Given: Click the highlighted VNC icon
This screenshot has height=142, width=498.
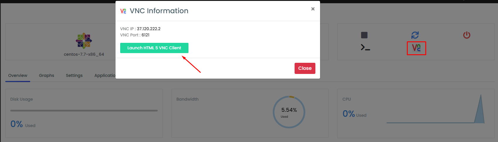Looking at the screenshot, I should (416, 48).
